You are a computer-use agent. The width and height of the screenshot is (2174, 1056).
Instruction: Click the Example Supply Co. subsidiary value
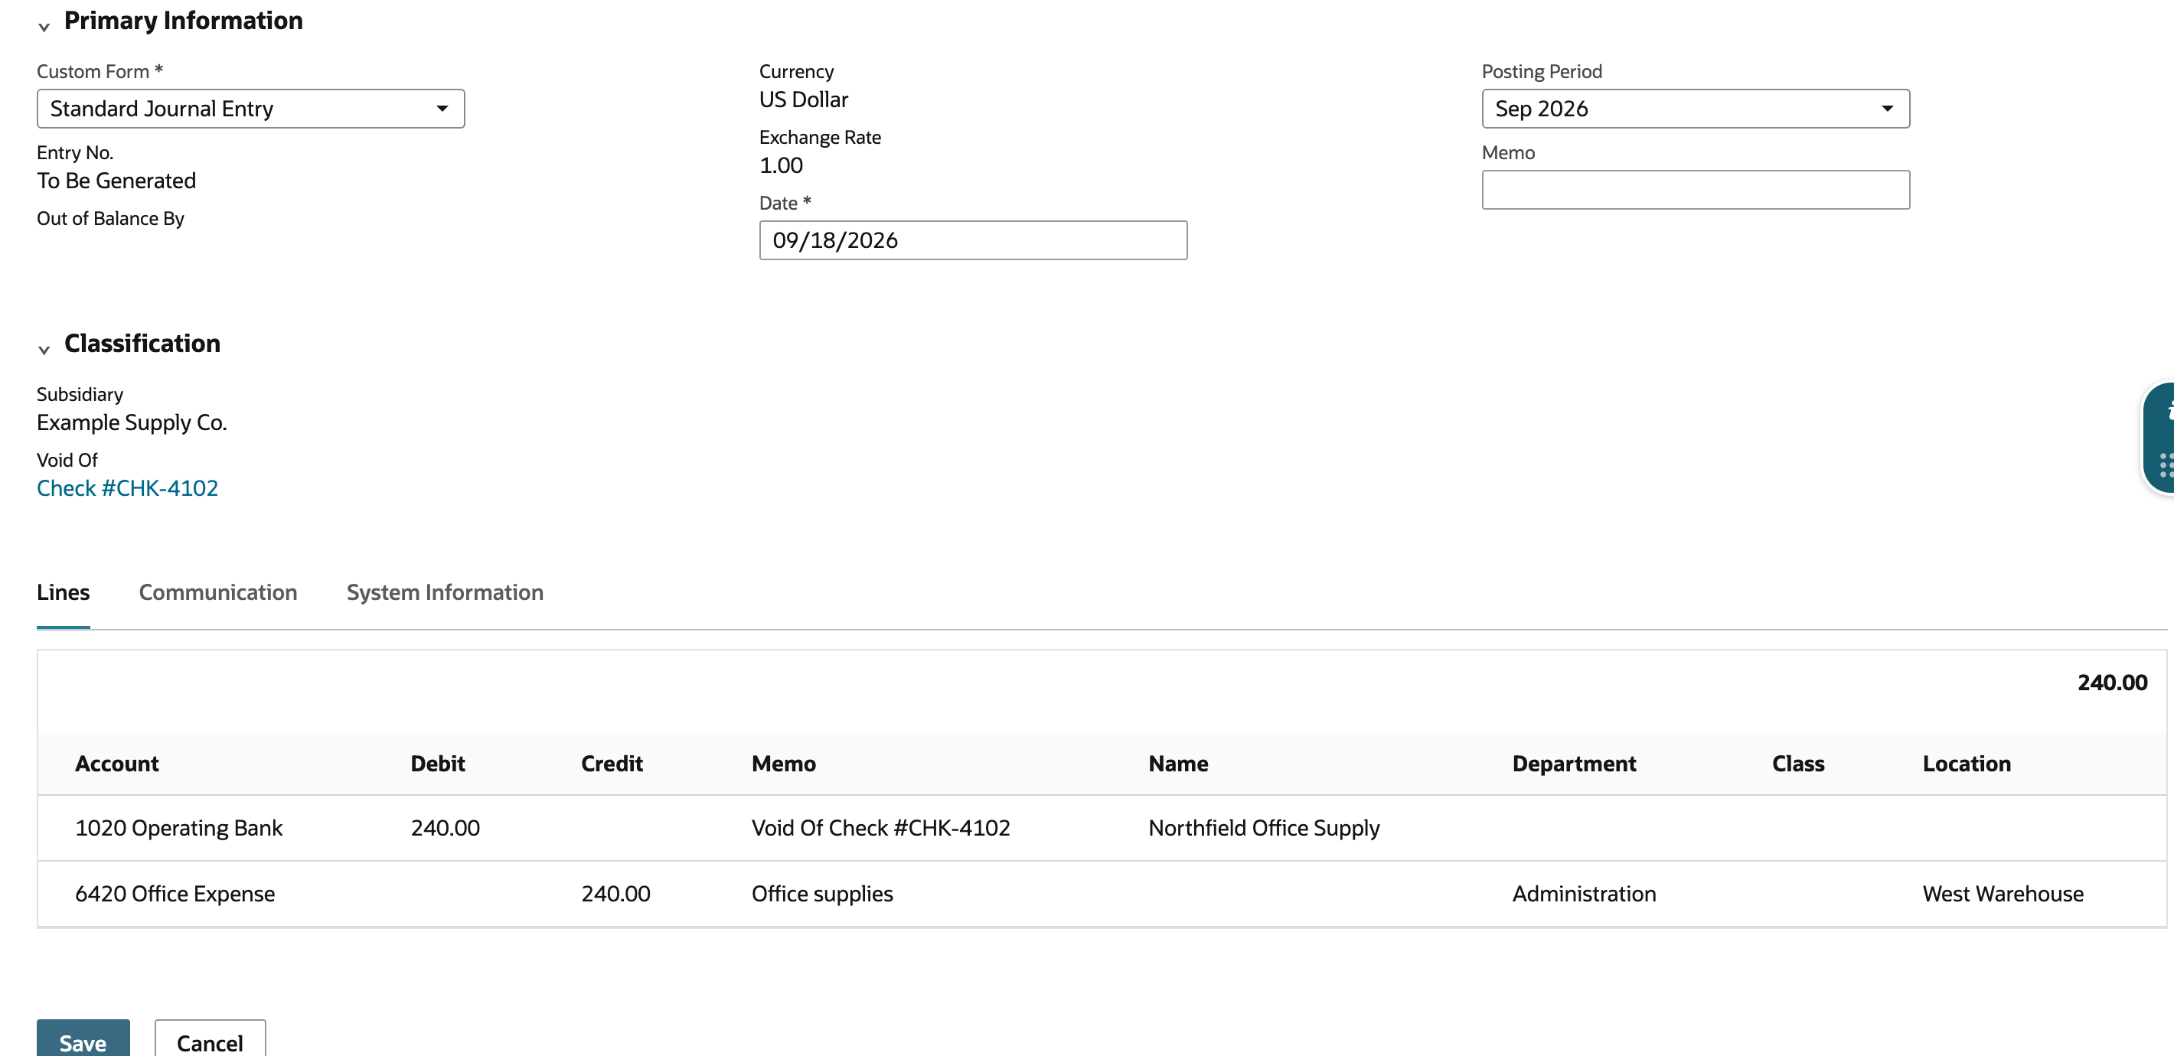132,422
